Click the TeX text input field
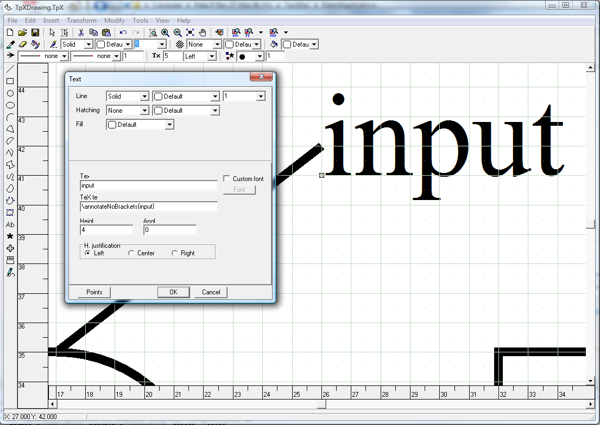The width and height of the screenshot is (600, 425). pos(148,207)
